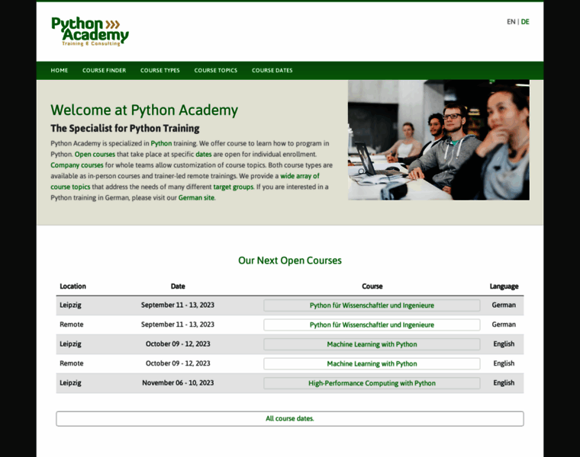
Task: Open the HOME menu item
Action: point(60,70)
